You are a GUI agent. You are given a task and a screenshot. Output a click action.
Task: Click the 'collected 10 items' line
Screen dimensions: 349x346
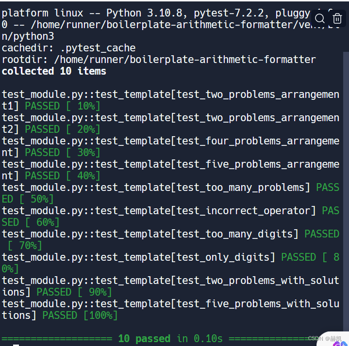pos(54,71)
